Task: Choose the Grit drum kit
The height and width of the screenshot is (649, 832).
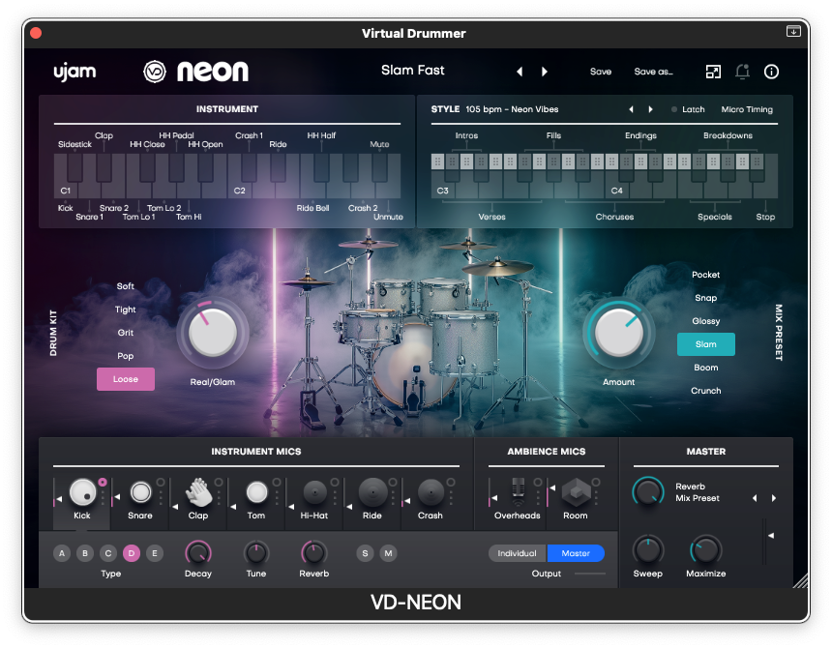Action: click(125, 333)
